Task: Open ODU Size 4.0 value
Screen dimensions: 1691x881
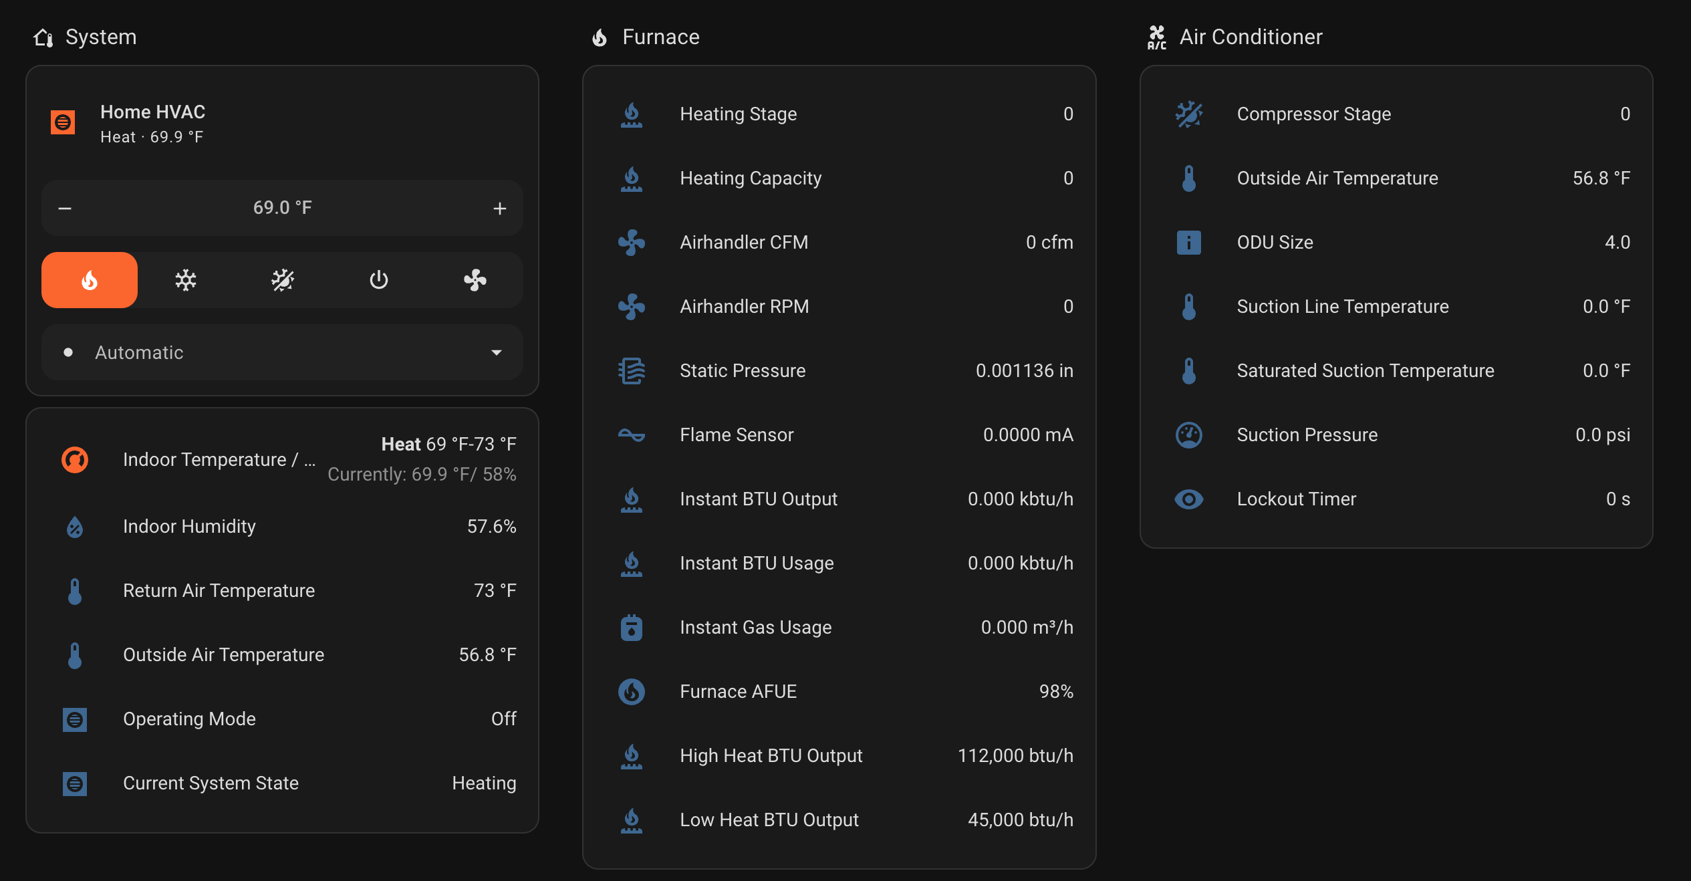Action: pos(1618,243)
